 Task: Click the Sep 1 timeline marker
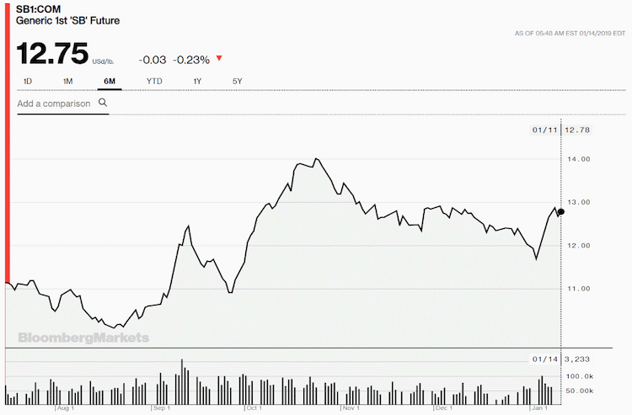point(162,408)
